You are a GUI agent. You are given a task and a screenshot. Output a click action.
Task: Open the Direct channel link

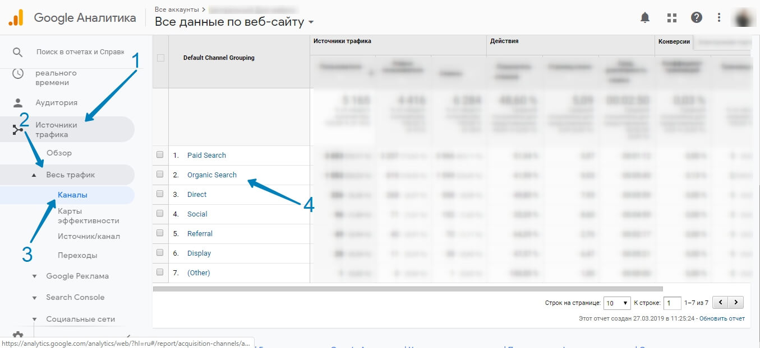coord(197,195)
